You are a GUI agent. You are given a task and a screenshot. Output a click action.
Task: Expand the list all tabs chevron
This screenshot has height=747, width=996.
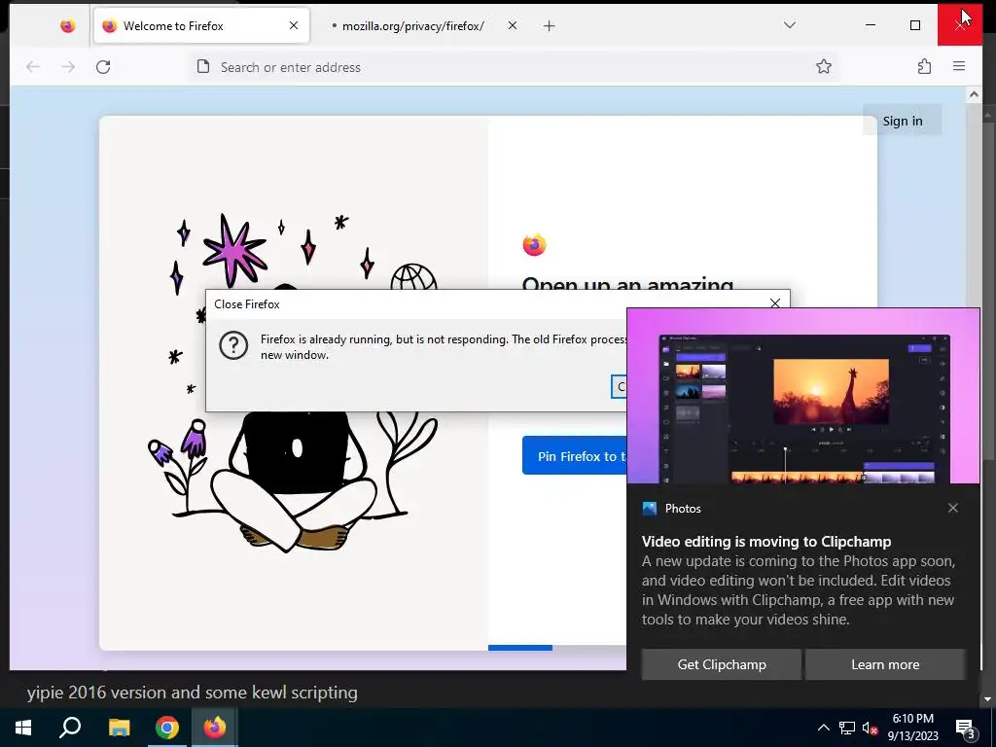pyautogui.click(x=790, y=25)
